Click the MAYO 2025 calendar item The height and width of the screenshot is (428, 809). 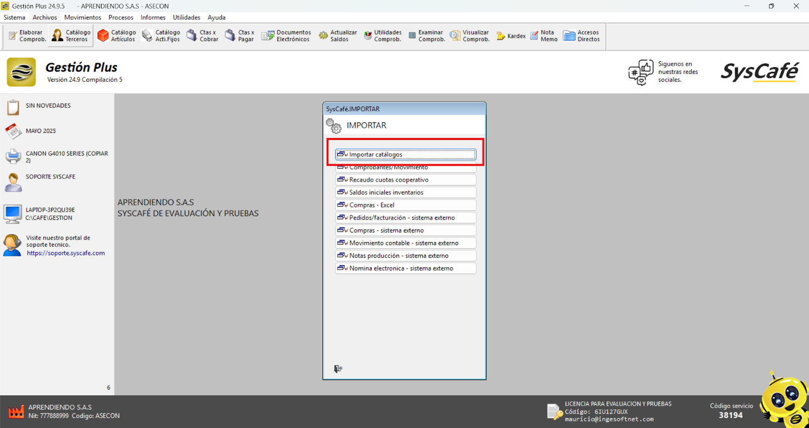(x=40, y=131)
